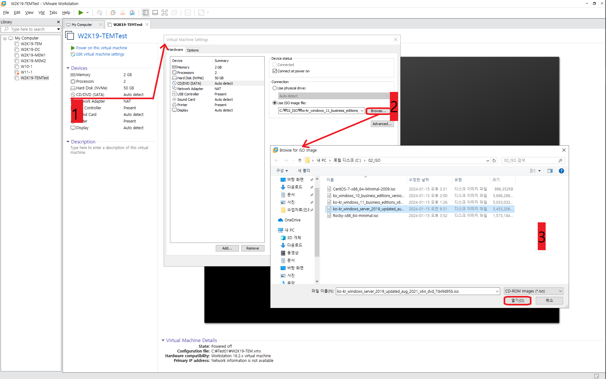Screen dimensions: 606x379
Task: Refresh the Browse dialog folder listing
Action: click(494, 160)
